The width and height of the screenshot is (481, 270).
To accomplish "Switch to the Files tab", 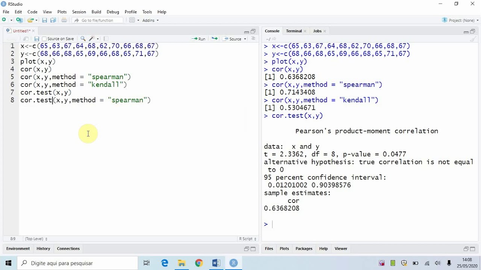I will (269, 249).
